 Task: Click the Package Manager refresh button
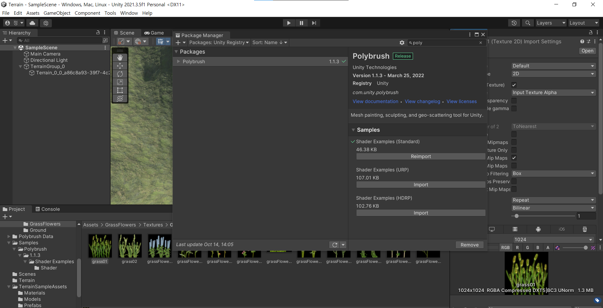tap(335, 245)
